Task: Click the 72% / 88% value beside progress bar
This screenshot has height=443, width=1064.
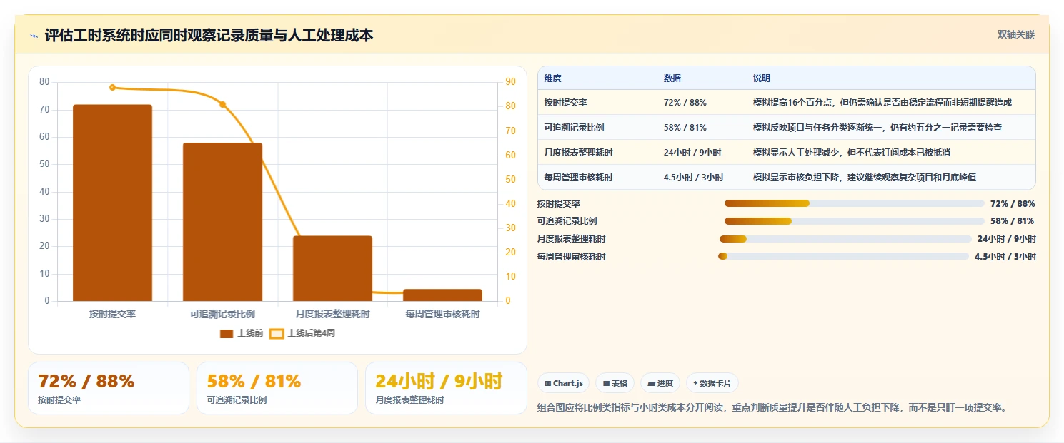Action: 1013,203
